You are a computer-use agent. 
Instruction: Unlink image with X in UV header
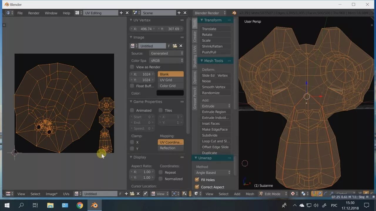tap(138, 194)
